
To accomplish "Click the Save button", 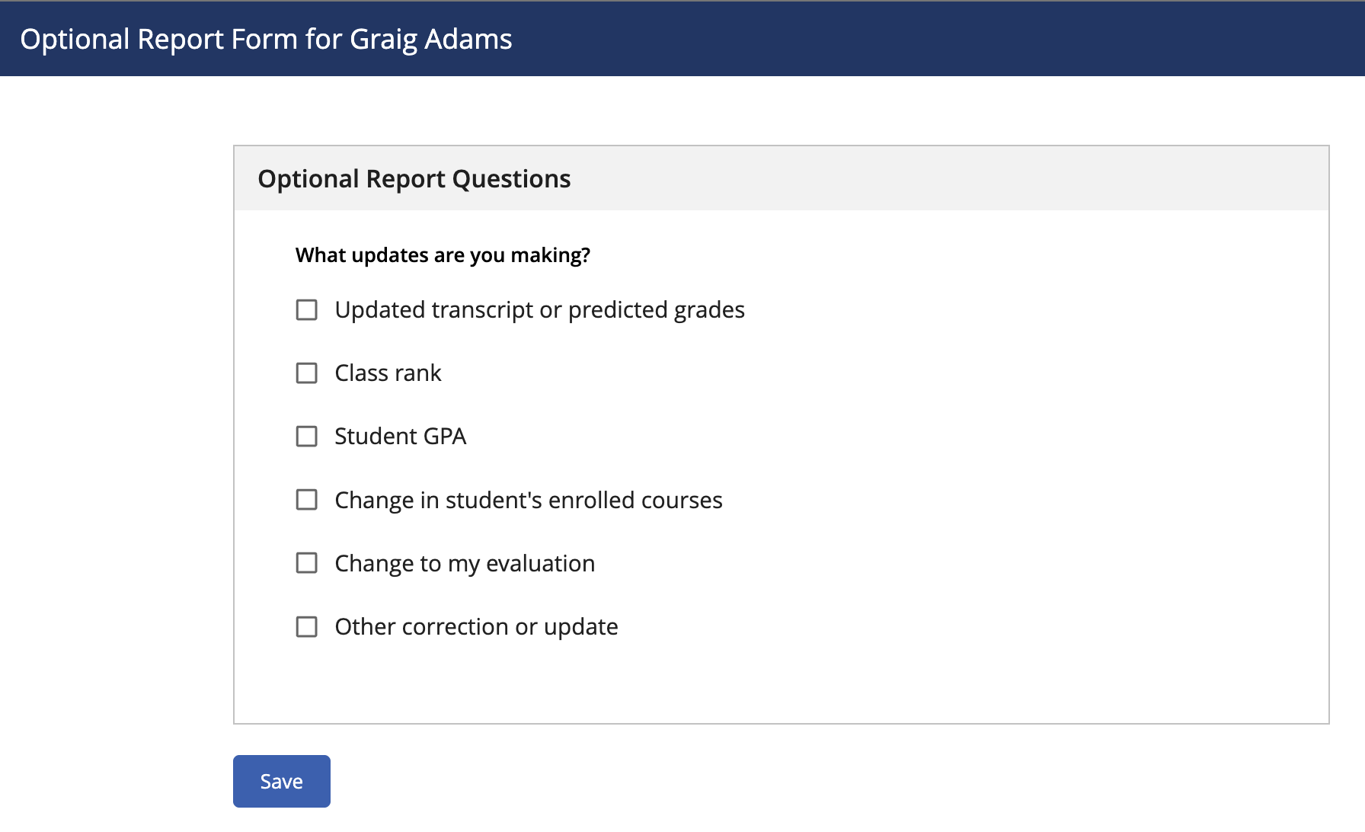I will (x=282, y=781).
